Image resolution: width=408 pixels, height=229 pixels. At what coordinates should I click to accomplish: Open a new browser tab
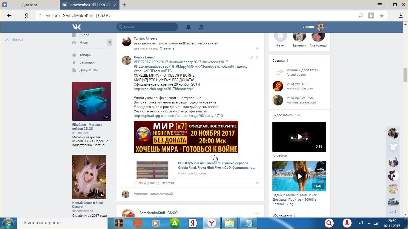(124, 5)
